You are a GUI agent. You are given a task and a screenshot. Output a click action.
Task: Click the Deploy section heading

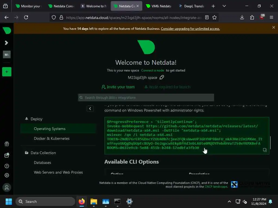[36, 119]
